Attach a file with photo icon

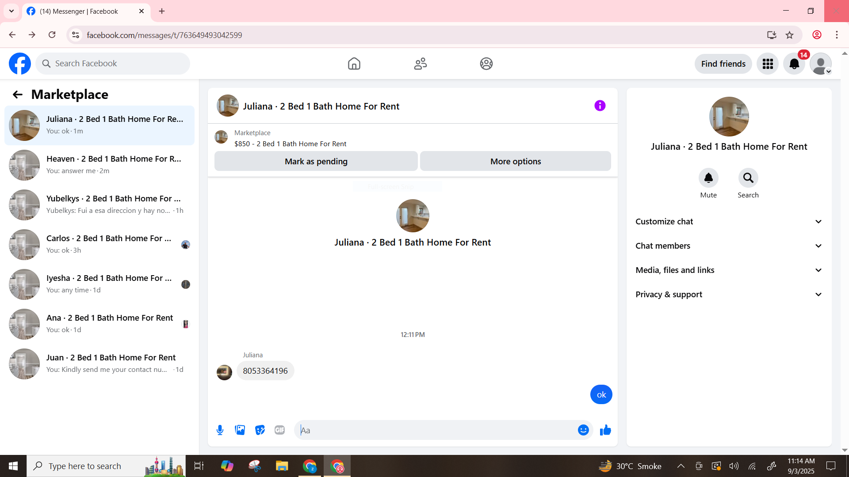pyautogui.click(x=240, y=430)
